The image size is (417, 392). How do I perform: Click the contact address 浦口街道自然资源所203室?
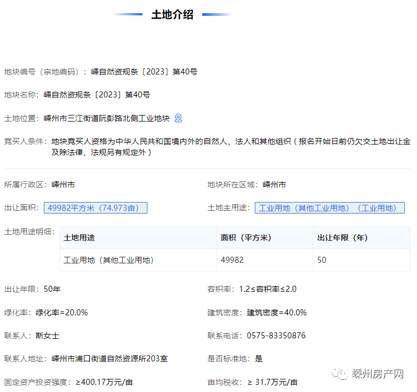point(110,359)
